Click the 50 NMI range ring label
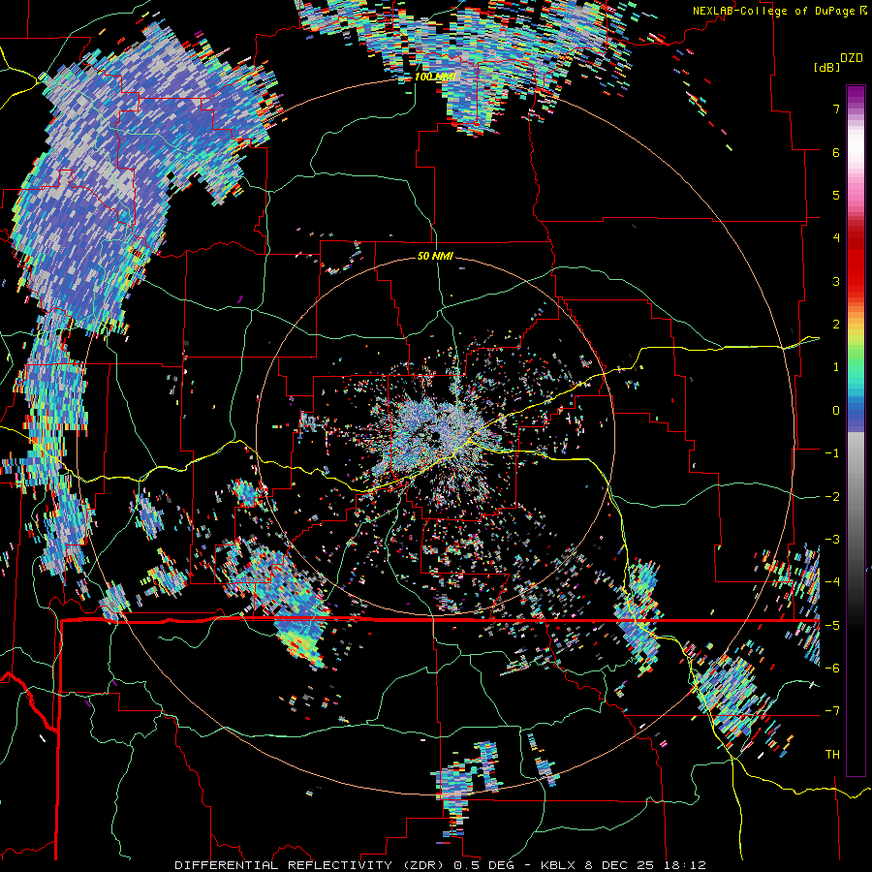872x872 pixels. pos(435,257)
